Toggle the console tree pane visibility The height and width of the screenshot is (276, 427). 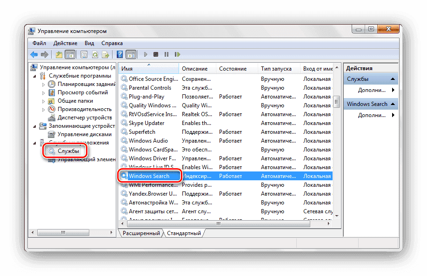tap(70, 54)
